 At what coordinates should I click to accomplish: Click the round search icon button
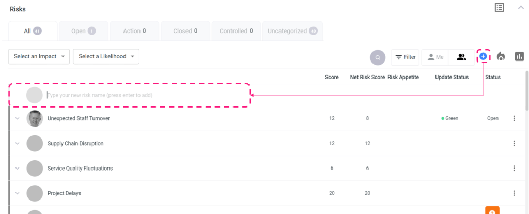tap(378, 57)
